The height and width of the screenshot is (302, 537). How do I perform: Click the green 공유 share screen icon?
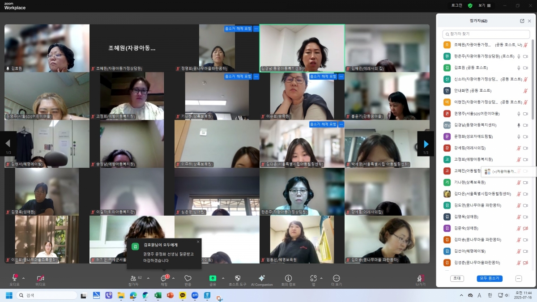tap(213, 278)
